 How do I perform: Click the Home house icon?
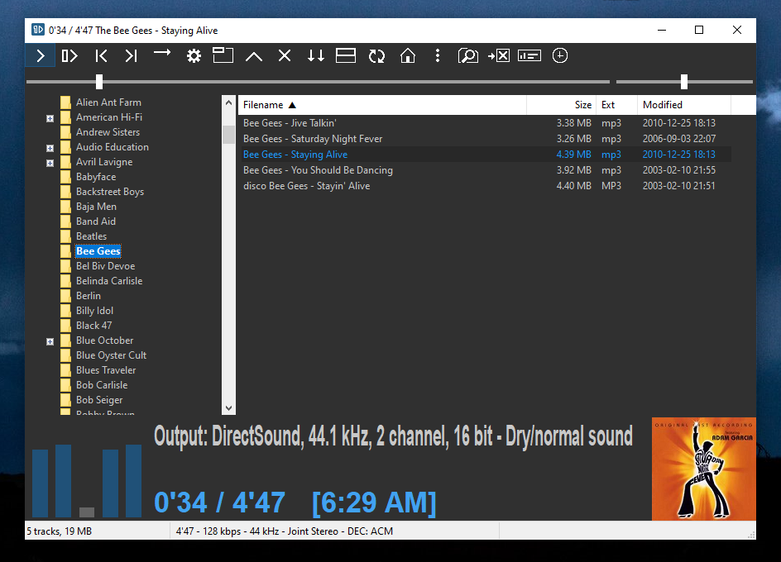407,55
